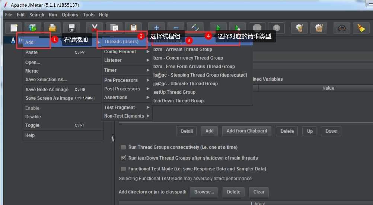Screen dimensions: 373x205
Task: Choose Disable in the context menu
Action: click(x=63, y=117)
